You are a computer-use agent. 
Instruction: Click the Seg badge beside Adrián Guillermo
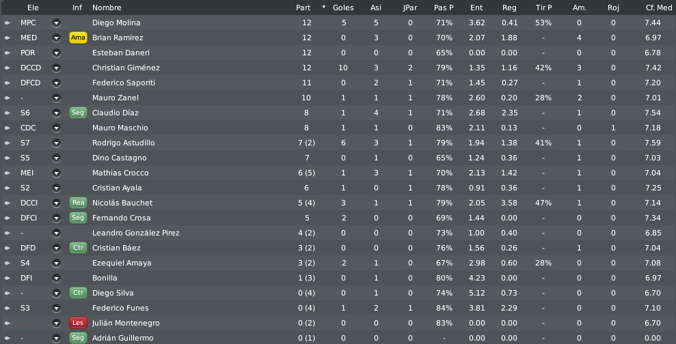click(78, 338)
